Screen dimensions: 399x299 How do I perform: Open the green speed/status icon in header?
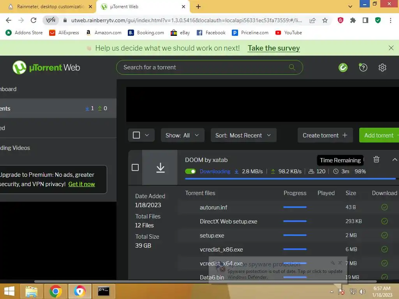343,67
